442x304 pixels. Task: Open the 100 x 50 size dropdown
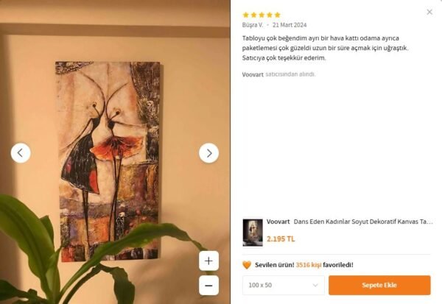(x=284, y=285)
